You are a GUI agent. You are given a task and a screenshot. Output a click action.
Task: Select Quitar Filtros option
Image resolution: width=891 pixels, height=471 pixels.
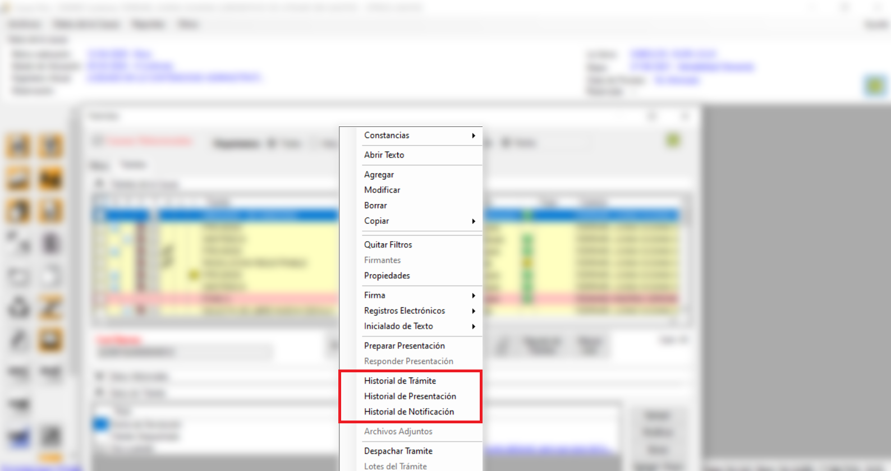tap(388, 244)
